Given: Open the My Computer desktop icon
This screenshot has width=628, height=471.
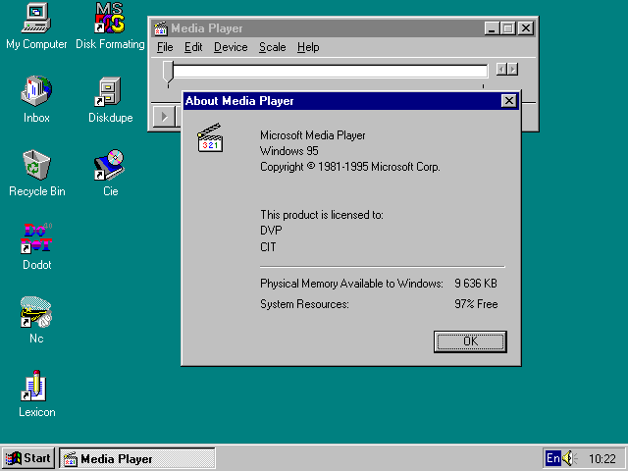Looking at the screenshot, I should coord(36,18).
